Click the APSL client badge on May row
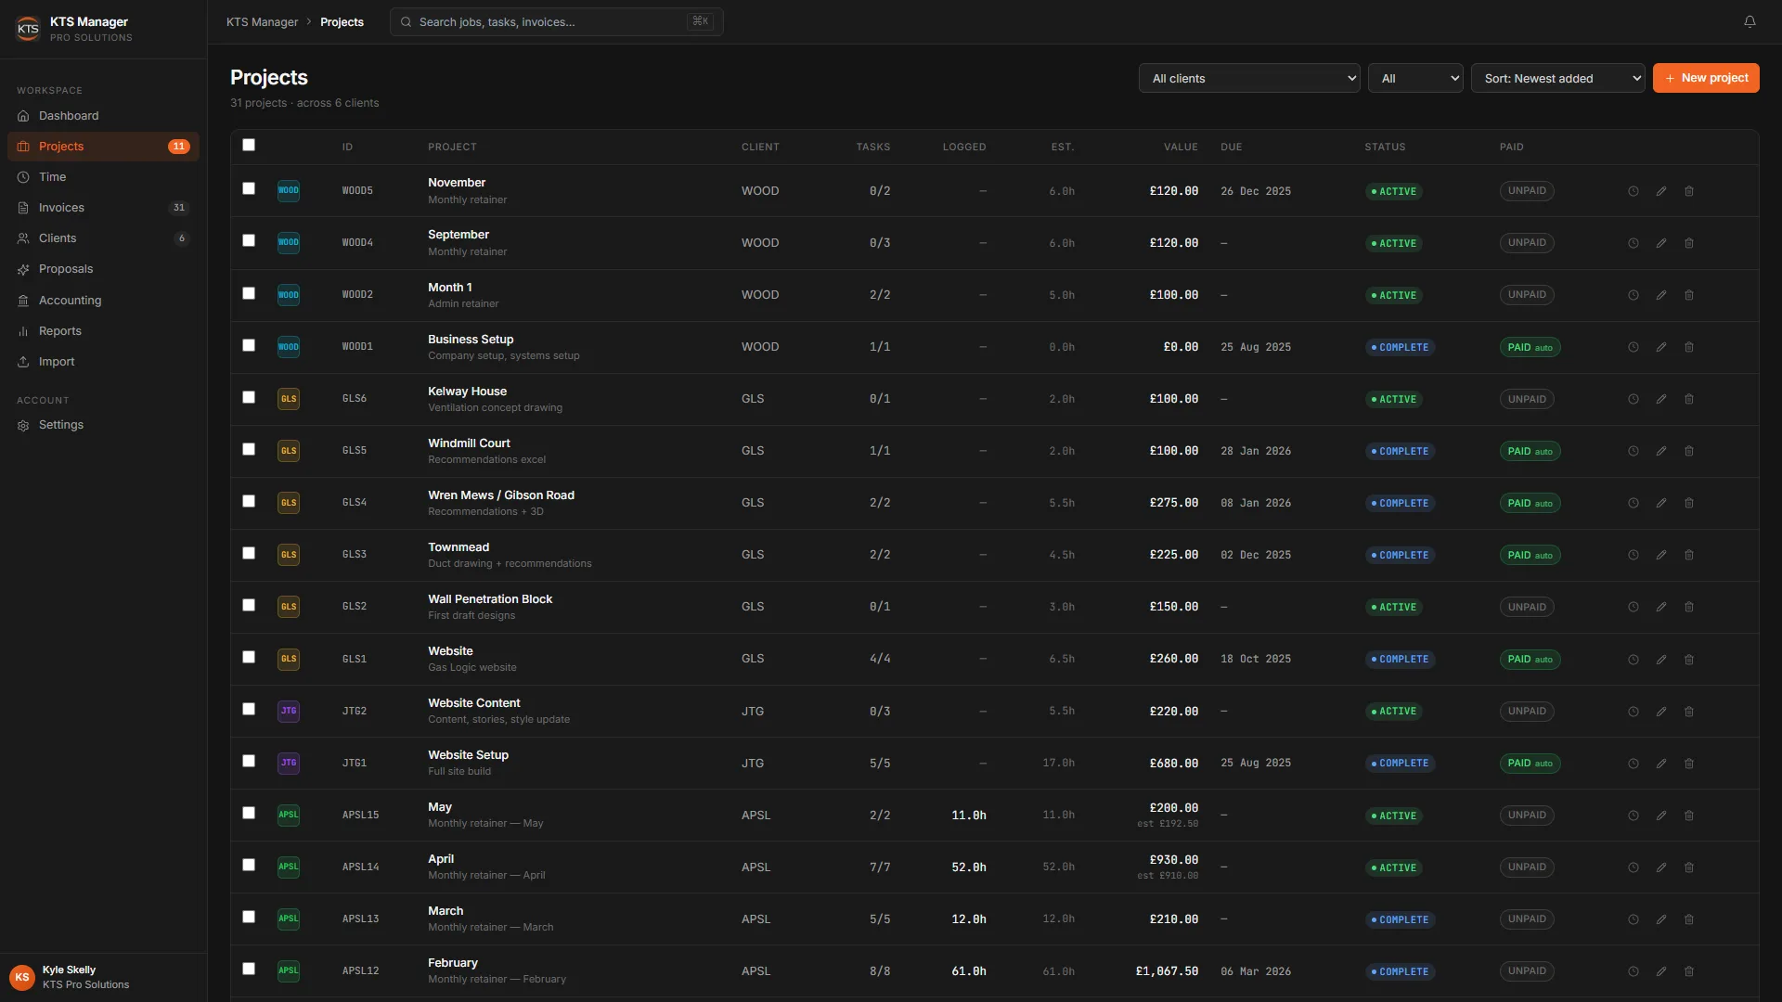Image resolution: width=1782 pixels, height=1002 pixels. (289, 816)
